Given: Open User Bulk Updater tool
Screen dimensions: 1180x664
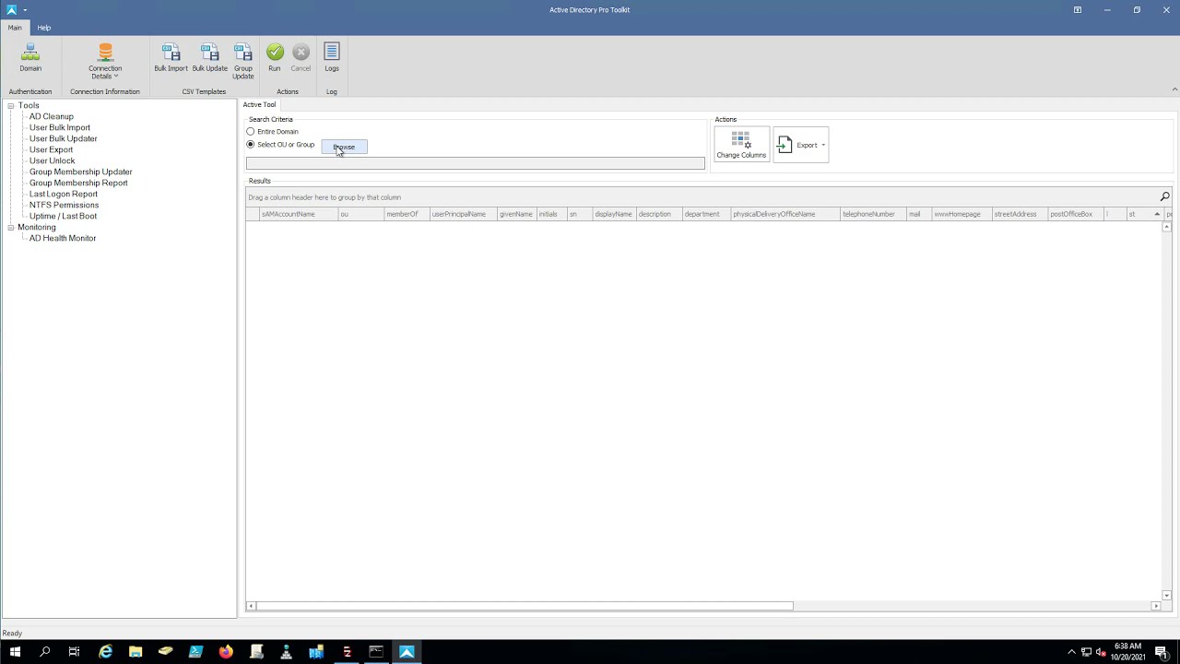Looking at the screenshot, I should point(64,138).
